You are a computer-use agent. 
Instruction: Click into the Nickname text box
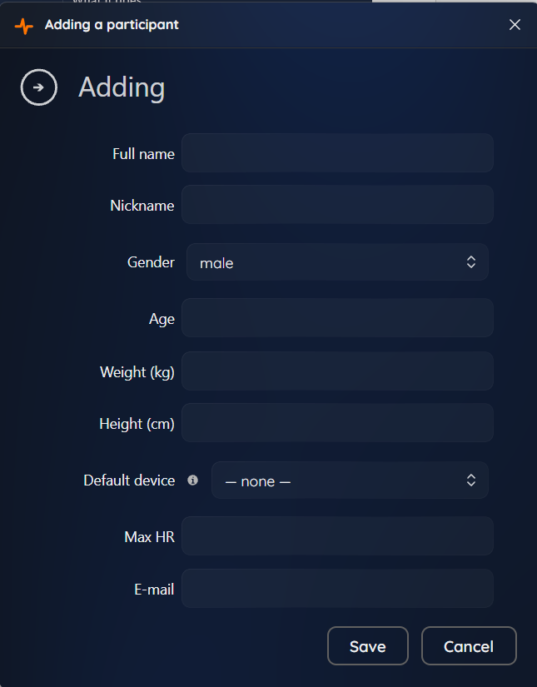tap(337, 205)
